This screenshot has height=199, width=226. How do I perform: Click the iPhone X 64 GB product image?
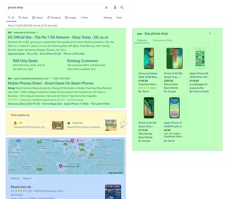pos(174,58)
